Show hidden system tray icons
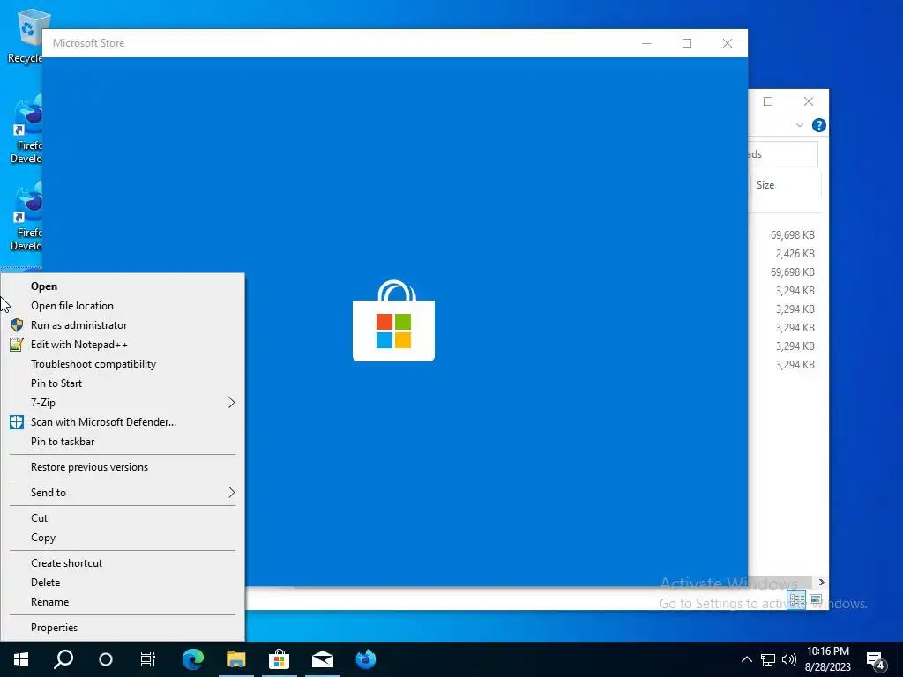Image resolution: width=903 pixels, height=677 pixels. click(746, 659)
